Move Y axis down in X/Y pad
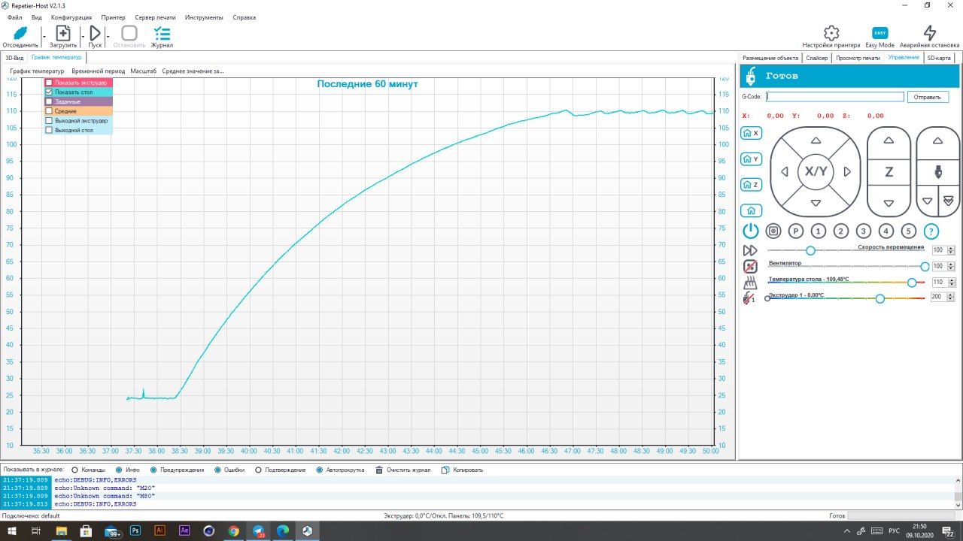 pos(816,204)
